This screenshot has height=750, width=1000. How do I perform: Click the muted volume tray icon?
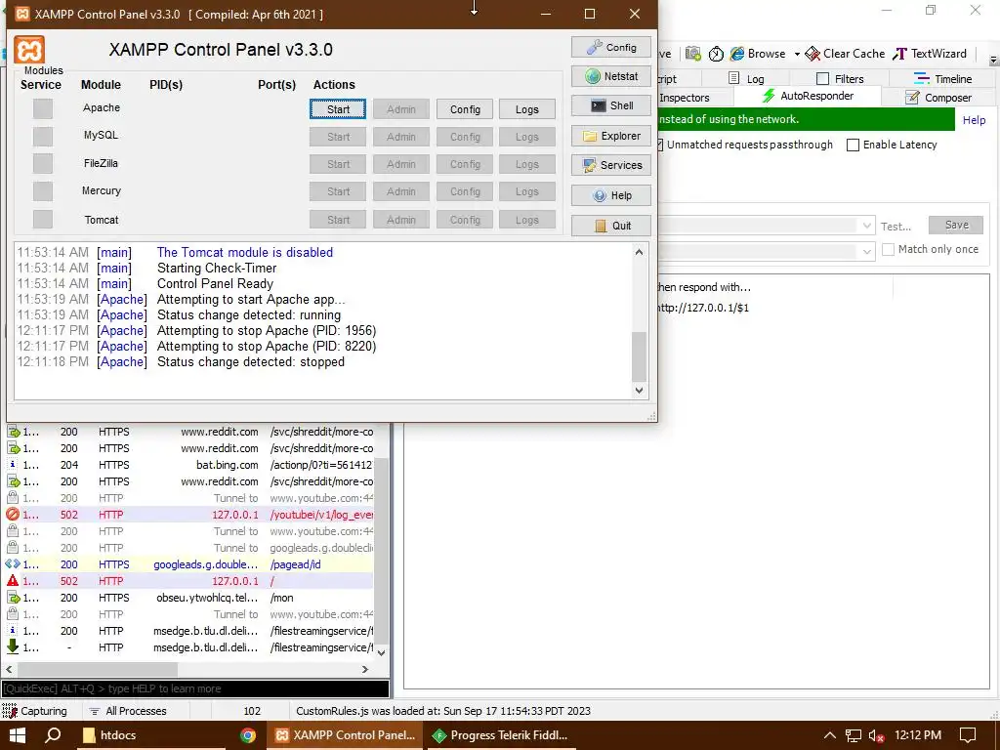(x=876, y=736)
